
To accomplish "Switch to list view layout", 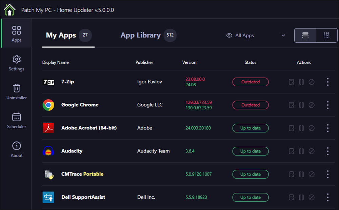I will [x=305, y=35].
